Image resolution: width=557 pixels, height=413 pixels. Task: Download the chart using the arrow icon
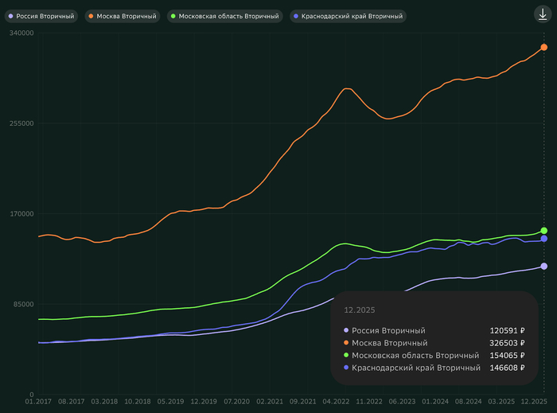point(541,14)
